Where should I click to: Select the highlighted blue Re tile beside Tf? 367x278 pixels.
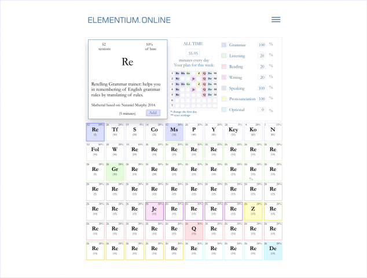pos(96,132)
